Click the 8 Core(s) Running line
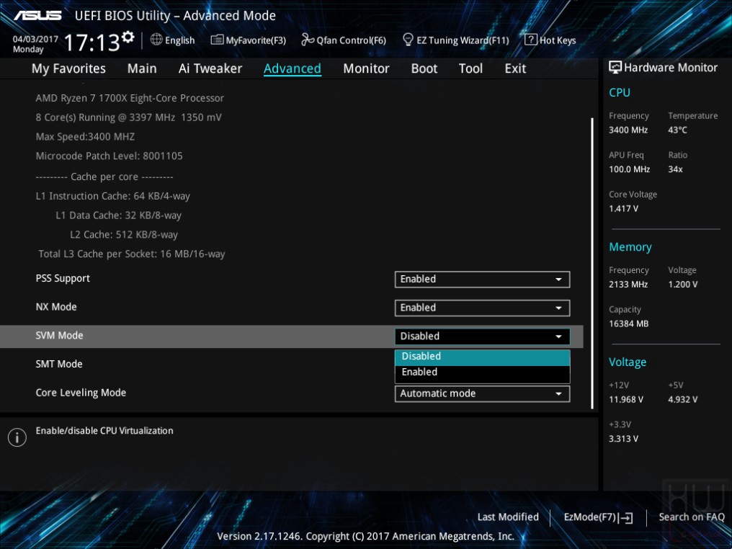This screenshot has width=732, height=549. (128, 117)
